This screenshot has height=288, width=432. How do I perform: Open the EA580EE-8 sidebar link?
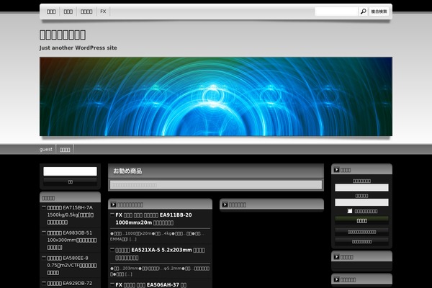pos(71,265)
